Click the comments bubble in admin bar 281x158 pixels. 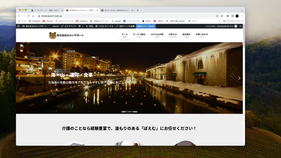(81, 26)
